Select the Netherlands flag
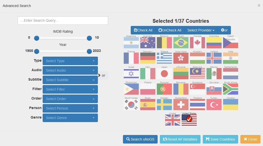 231,74
